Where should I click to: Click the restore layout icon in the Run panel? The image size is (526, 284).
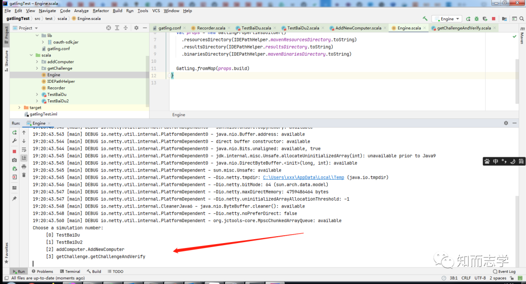[15, 188]
